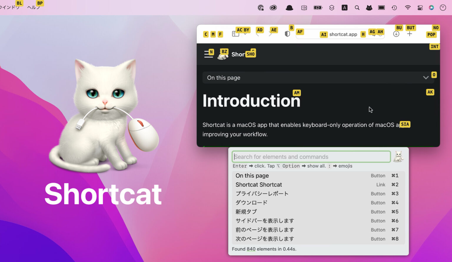Click the search for elements input field

(310, 157)
